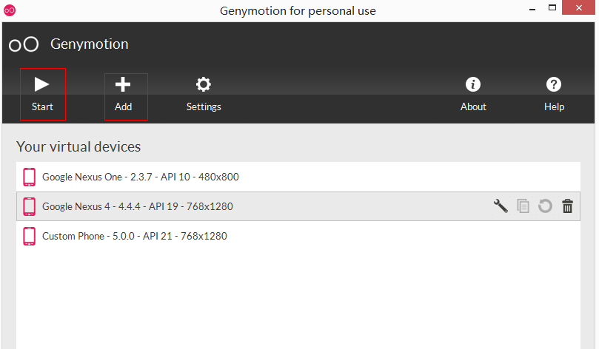Select Custom Phone 5.0.0 device
599x349 pixels.
coord(134,236)
